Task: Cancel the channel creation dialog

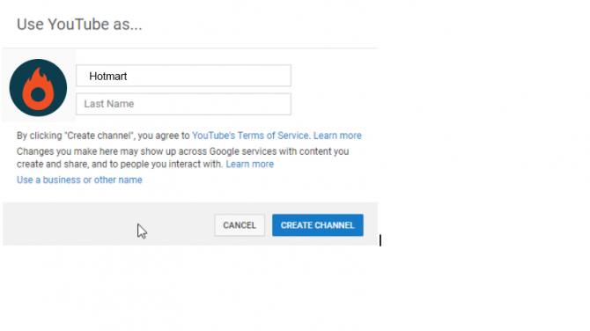Action: [x=240, y=225]
